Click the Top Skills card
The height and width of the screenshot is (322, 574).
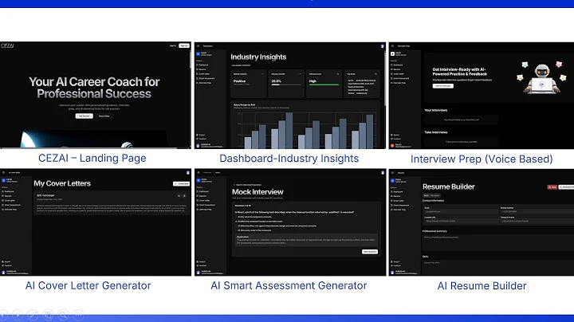pos(362,84)
